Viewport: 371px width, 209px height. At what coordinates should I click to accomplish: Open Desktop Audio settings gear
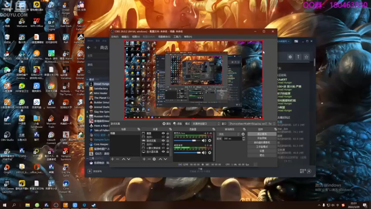pos(210,153)
